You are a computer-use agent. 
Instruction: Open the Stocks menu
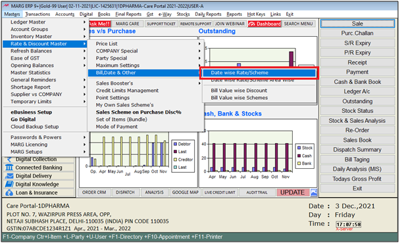(183, 14)
